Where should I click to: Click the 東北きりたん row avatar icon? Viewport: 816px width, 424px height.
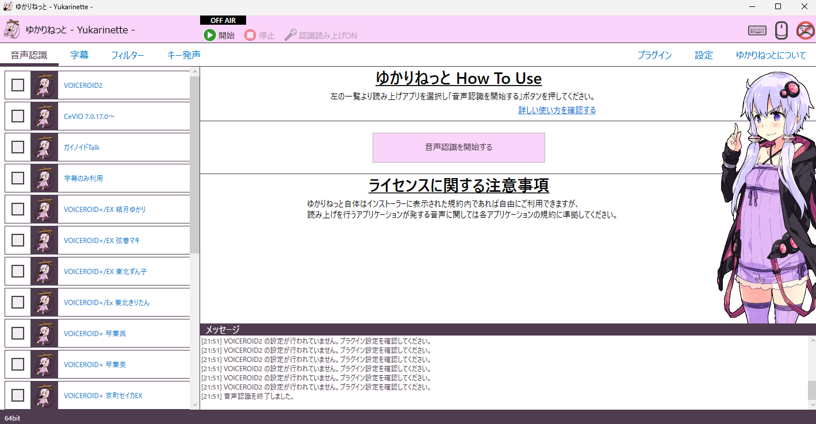44,302
